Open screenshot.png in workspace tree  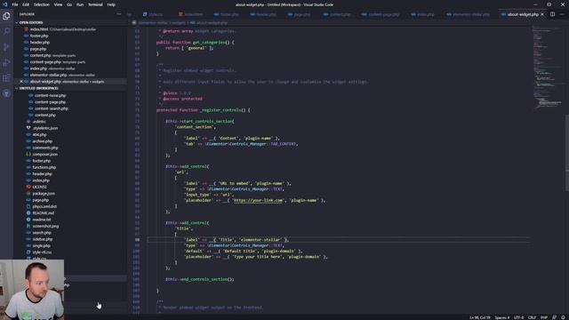coord(45,226)
